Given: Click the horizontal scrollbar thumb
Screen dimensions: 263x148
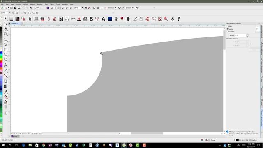Looking at the screenshot, I should coord(147,134).
